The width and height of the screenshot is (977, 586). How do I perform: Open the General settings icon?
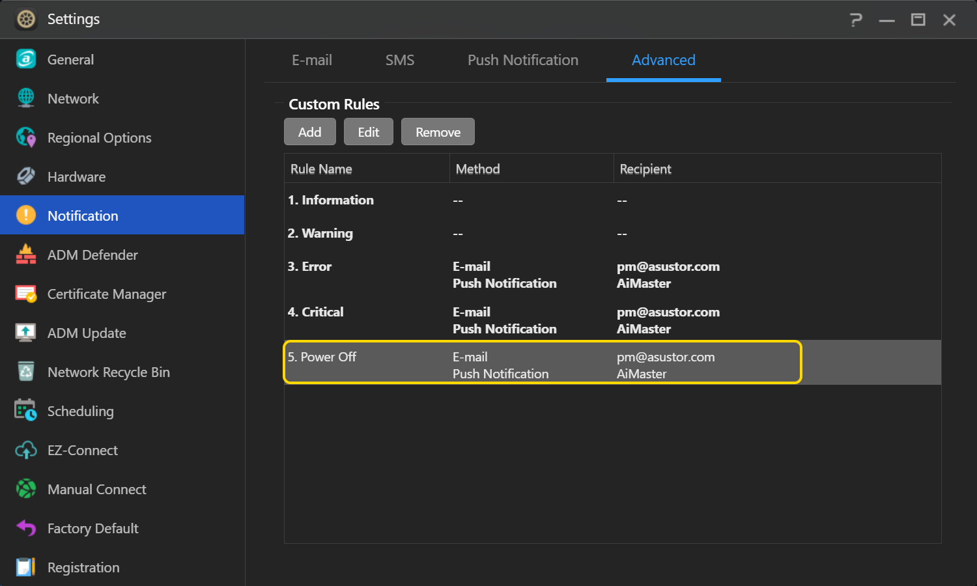pyautogui.click(x=26, y=59)
